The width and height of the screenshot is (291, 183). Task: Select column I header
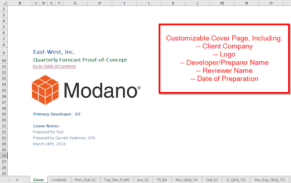124,3
